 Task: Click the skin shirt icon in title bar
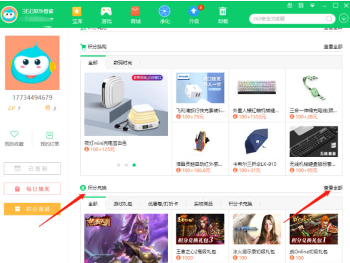(x=290, y=5)
